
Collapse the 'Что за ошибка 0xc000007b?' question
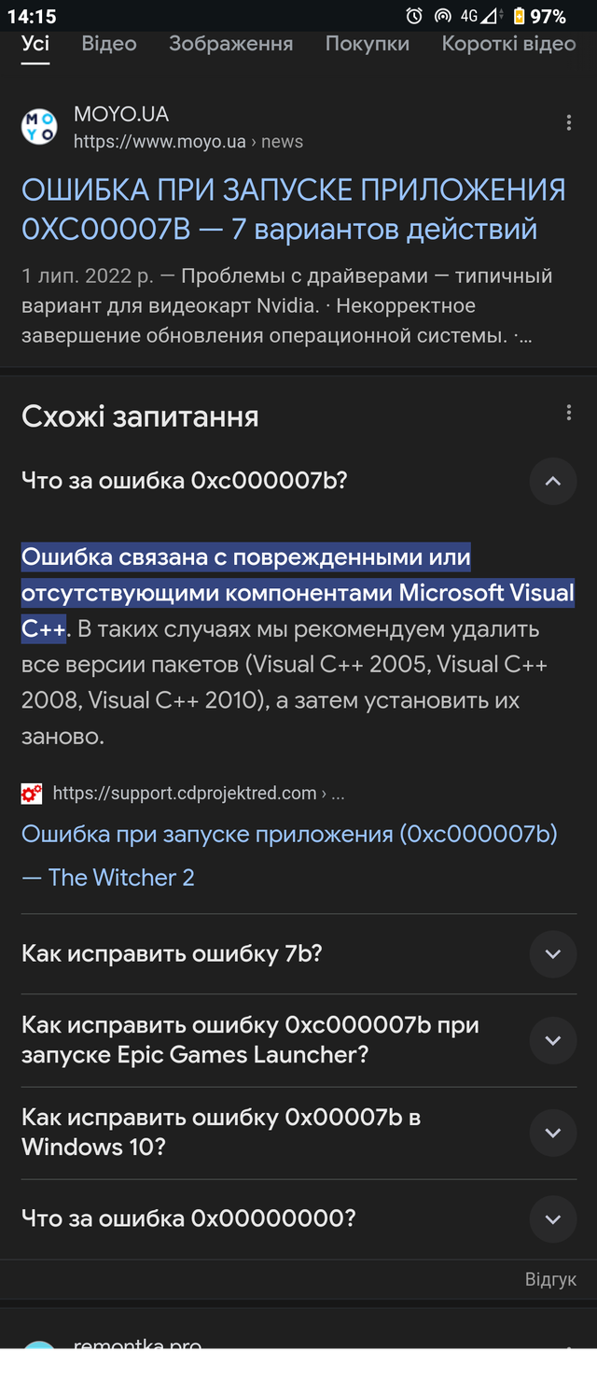(x=553, y=481)
